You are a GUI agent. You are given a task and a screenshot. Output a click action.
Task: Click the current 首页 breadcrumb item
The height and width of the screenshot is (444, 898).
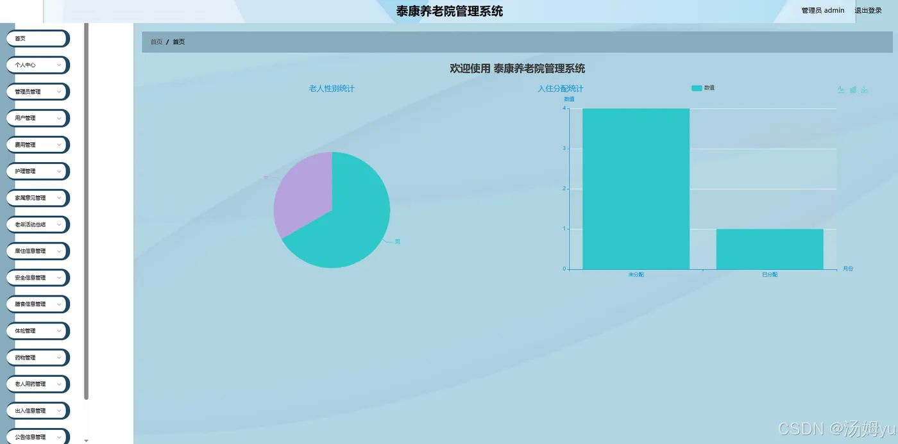[x=178, y=42]
